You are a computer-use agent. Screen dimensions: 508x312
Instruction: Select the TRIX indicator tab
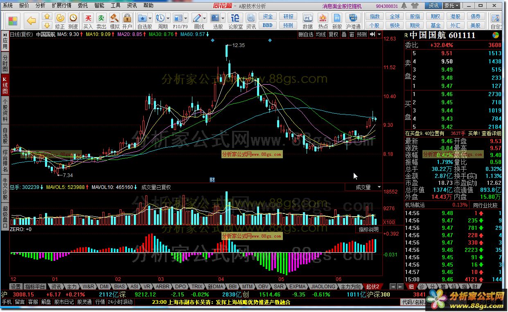[x=197, y=287]
